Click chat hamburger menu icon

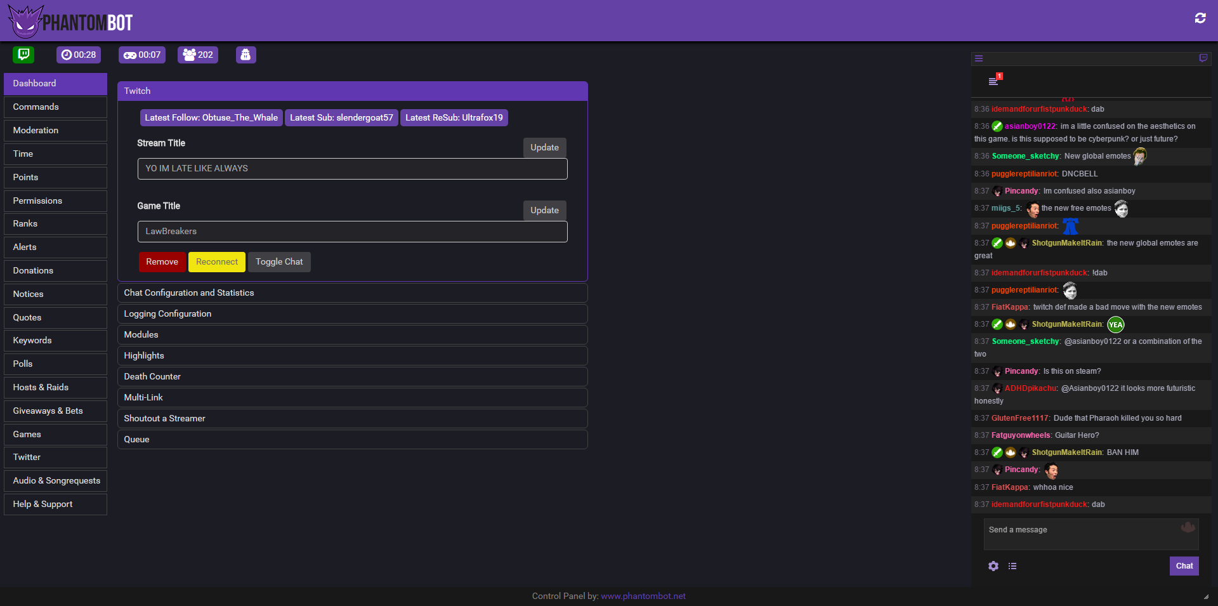tap(979, 58)
